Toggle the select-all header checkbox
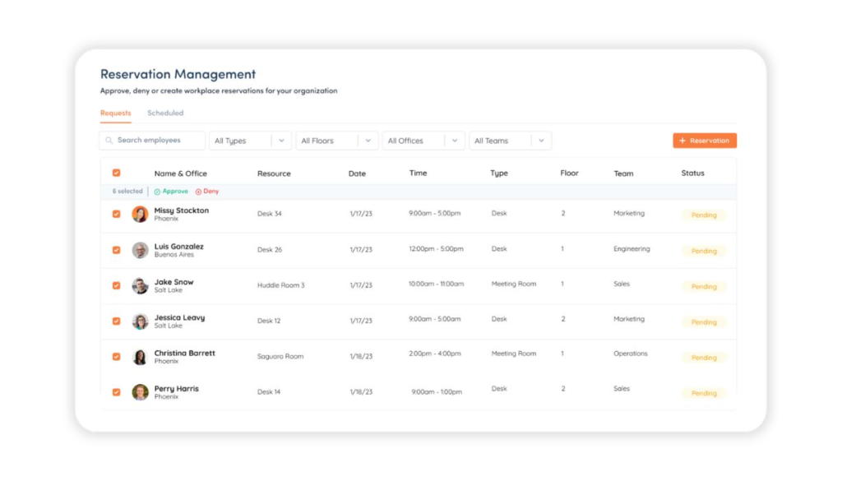Screen dimensions: 842x481 (117, 173)
